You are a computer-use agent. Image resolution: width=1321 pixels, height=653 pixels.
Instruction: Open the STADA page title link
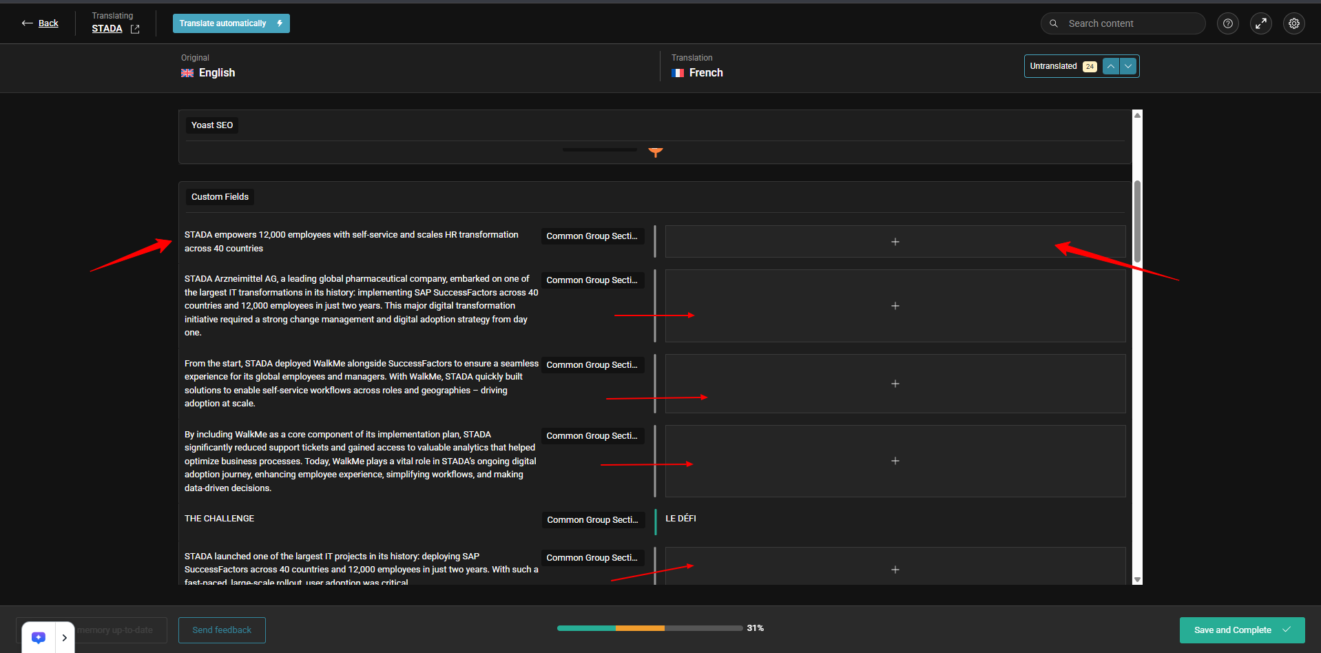click(107, 29)
